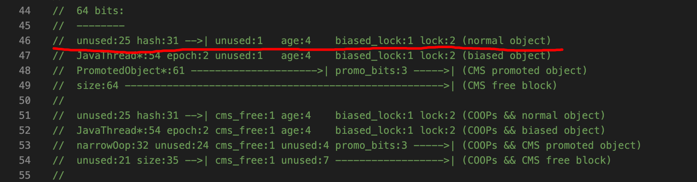697x182 pixels.
Task: Click "(CMS promoted object)" on line 48
Action: [x=524, y=71]
